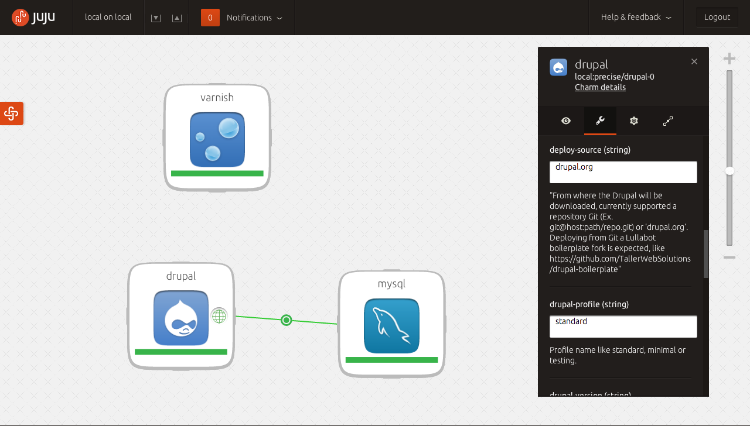Click the canvas zoom slider handle
This screenshot has width=750, height=426.
[x=729, y=171]
